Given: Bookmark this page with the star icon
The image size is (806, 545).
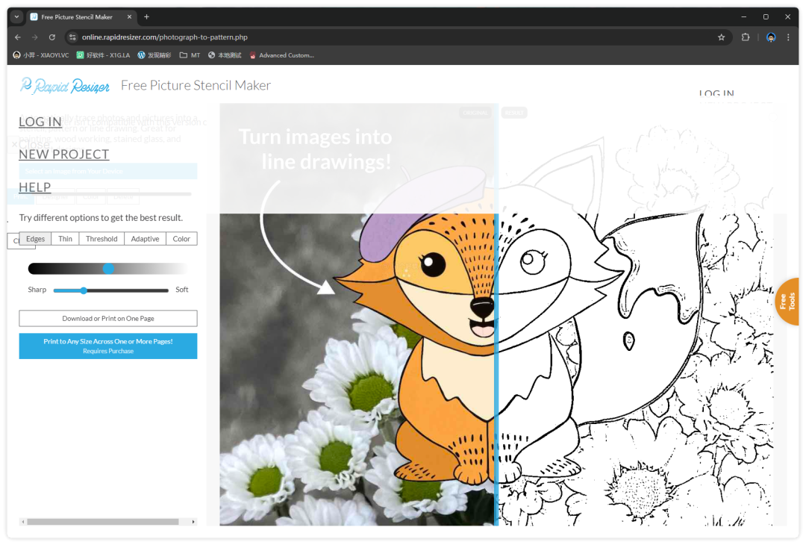Looking at the screenshot, I should [721, 37].
